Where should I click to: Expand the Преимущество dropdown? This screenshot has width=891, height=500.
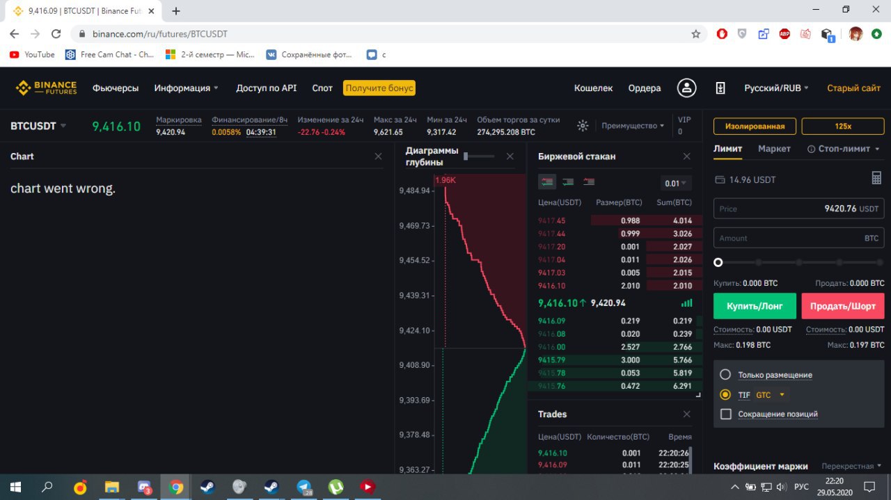[633, 126]
